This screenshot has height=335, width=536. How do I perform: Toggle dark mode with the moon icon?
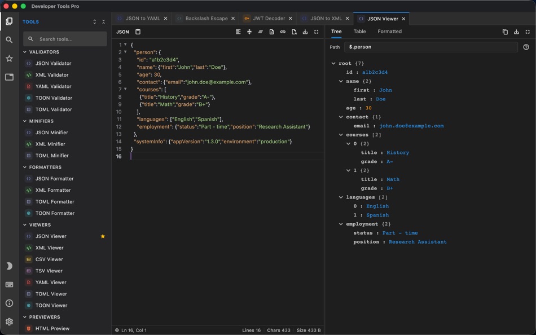[9, 265]
